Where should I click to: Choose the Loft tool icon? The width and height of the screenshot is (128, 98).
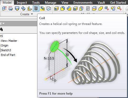(x=17, y=8)
